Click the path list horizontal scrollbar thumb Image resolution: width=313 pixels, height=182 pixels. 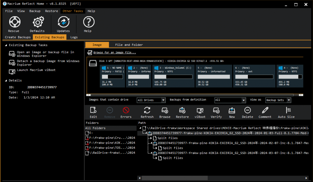coord(175,178)
